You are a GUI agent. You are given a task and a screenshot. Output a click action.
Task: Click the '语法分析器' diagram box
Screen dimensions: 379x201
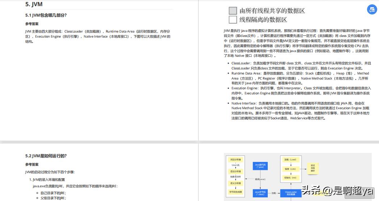click(x=236, y=171)
